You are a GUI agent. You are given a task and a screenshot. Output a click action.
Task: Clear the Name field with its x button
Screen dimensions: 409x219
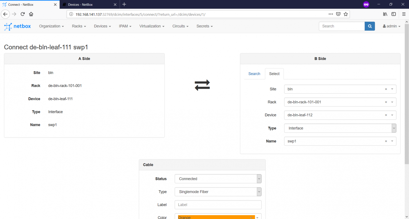386,141
